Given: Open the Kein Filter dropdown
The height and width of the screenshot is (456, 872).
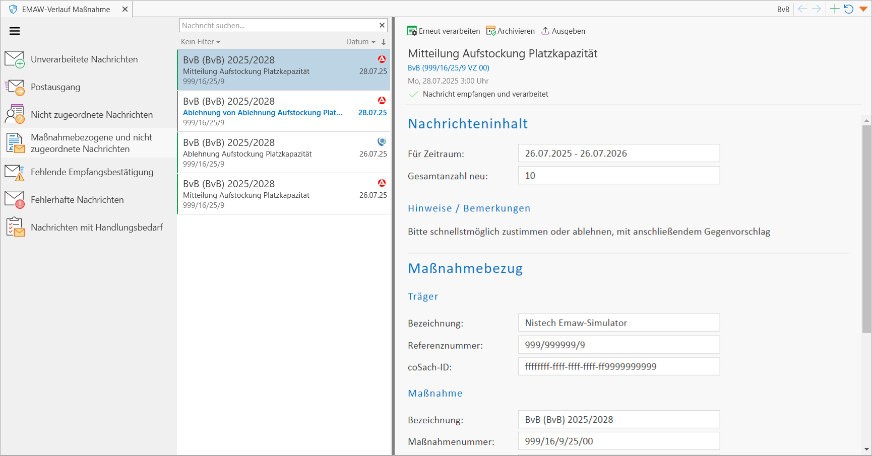Looking at the screenshot, I should click(201, 42).
